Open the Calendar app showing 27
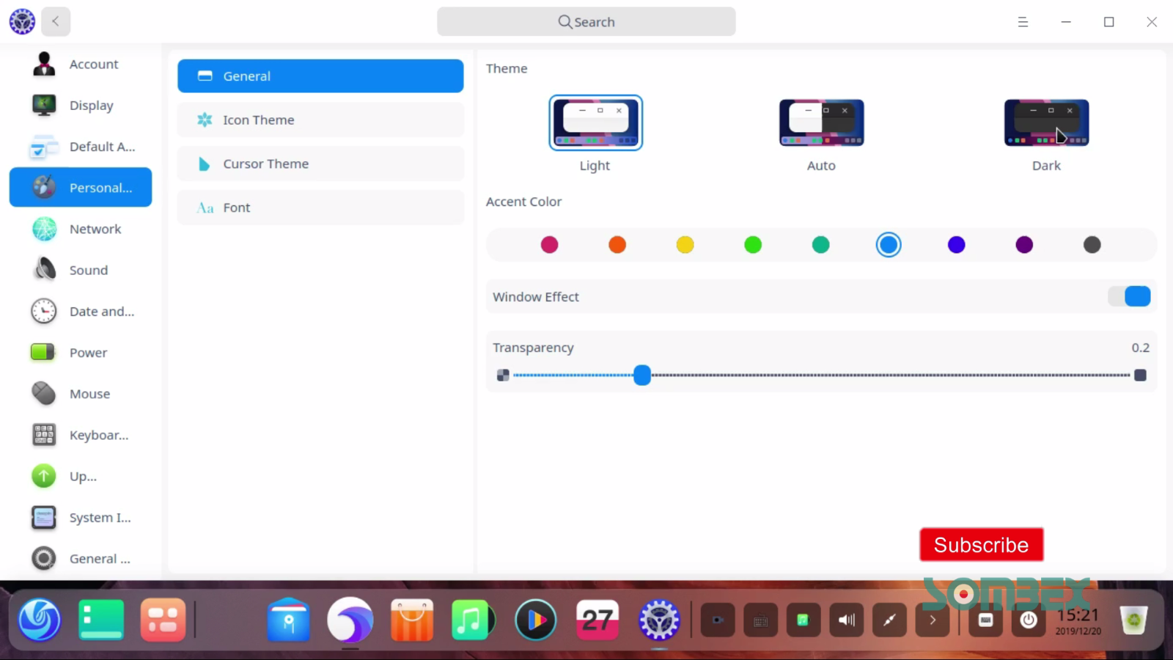This screenshot has width=1173, height=660. [596, 620]
